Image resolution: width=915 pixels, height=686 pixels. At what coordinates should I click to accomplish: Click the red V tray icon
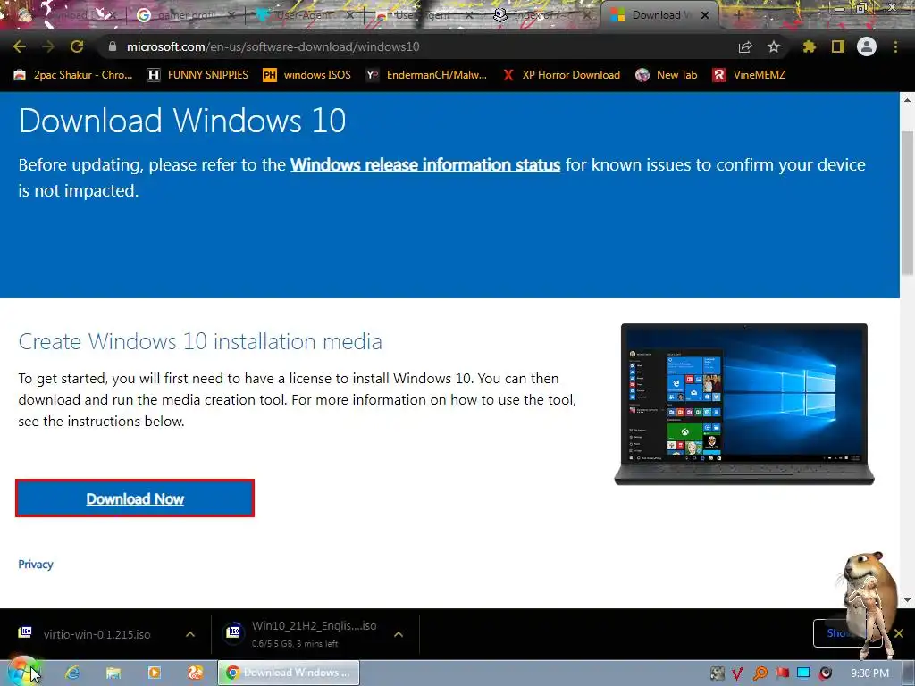tap(737, 673)
